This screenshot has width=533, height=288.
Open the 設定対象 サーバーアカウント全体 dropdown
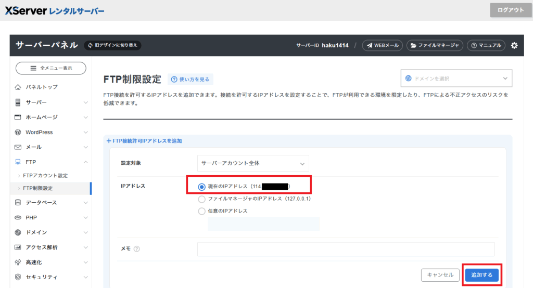[253, 163]
